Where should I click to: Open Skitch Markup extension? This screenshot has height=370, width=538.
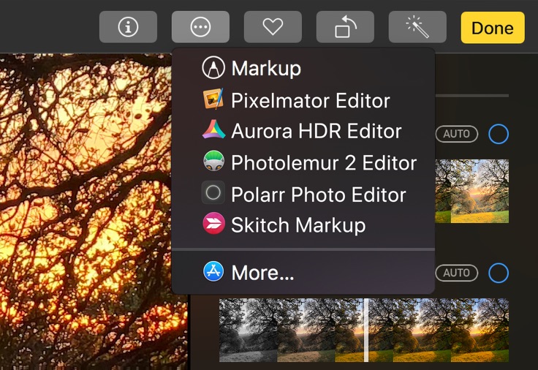303,224
